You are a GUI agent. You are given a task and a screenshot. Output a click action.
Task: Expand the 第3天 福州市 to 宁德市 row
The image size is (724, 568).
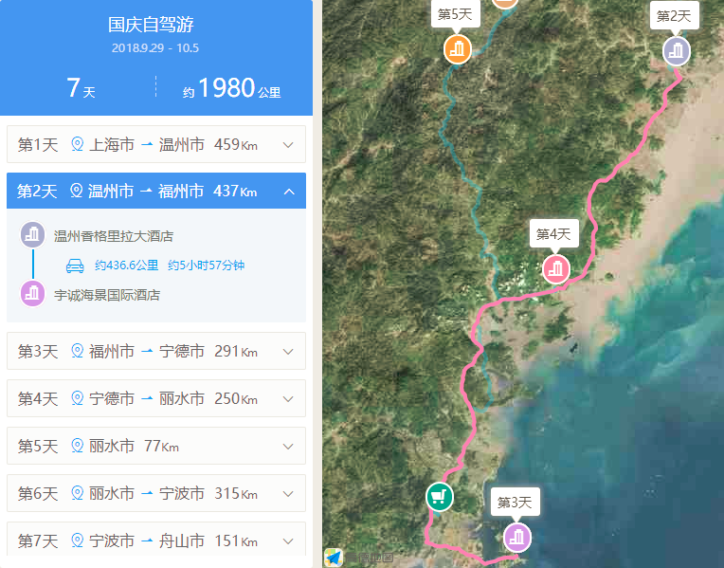(x=156, y=351)
